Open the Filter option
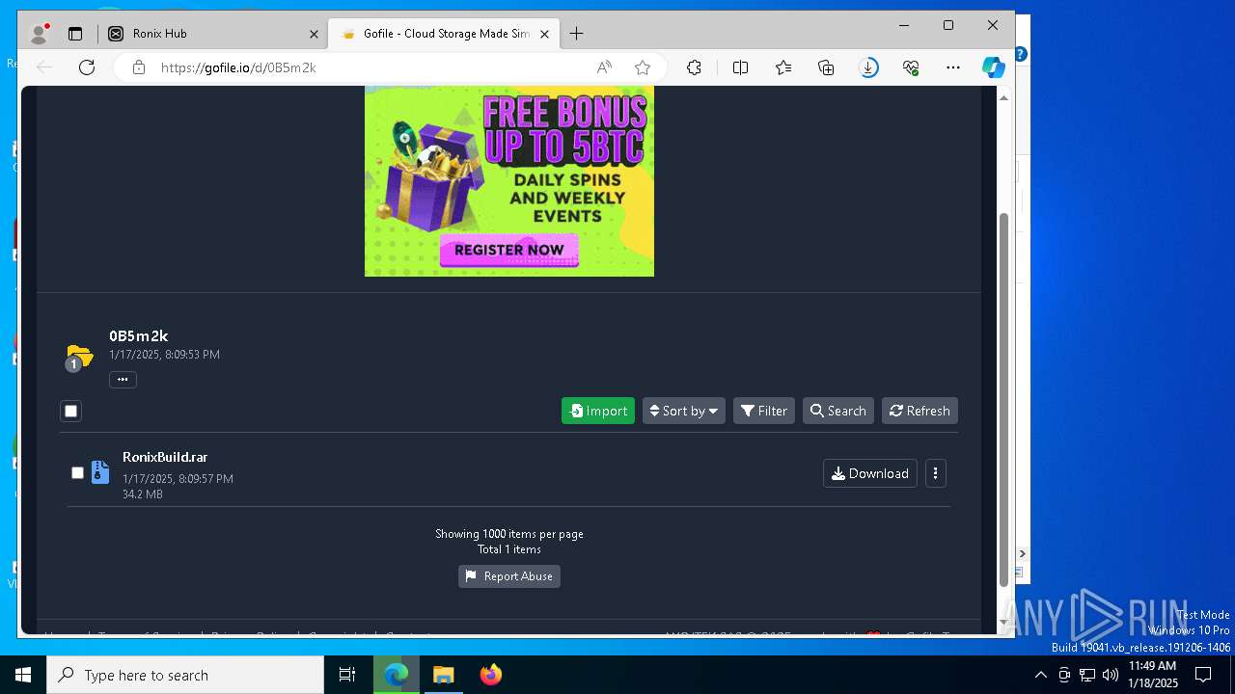 [x=764, y=411]
